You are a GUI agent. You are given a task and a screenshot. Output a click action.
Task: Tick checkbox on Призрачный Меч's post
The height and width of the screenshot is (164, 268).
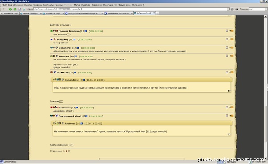pyautogui.click(x=227, y=116)
